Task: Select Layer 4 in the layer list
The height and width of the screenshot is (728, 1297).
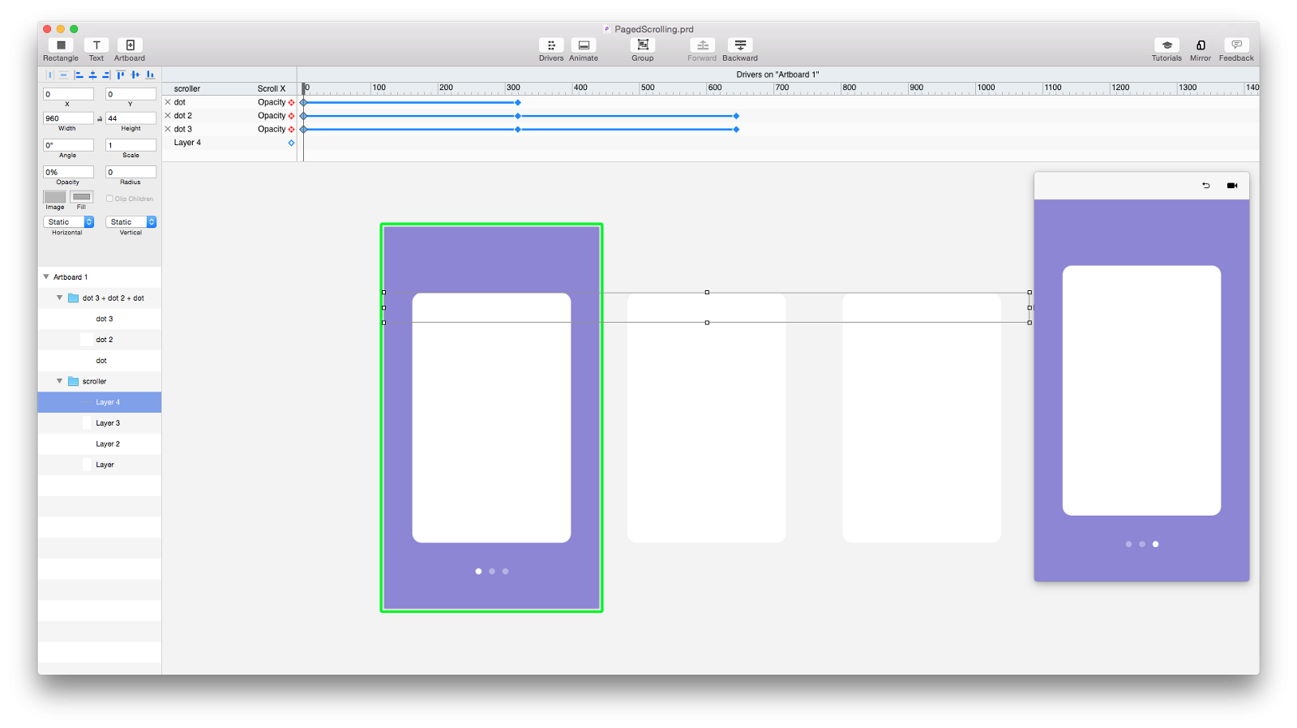Action: tap(100, 402)
